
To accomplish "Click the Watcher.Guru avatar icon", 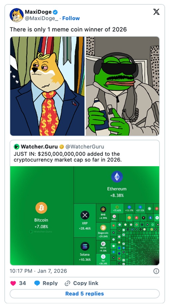I will point(17,147).
